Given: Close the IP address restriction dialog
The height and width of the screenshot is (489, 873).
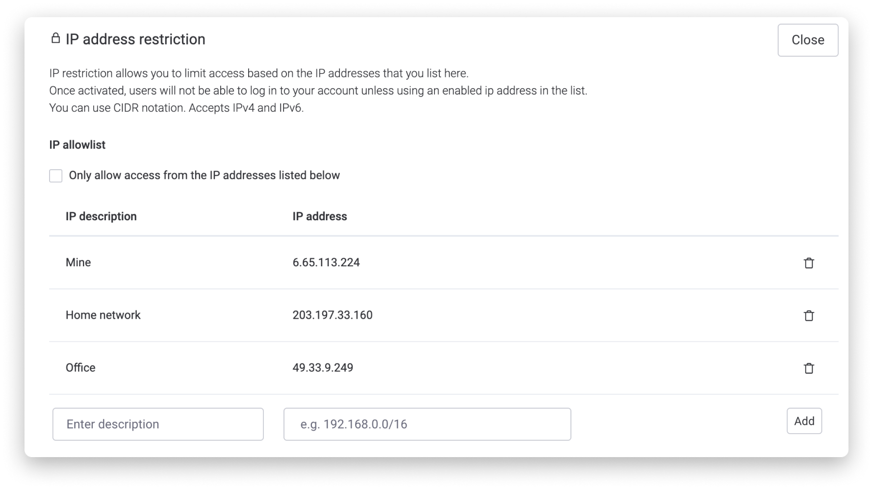Looking at the screenshot, I should [808, 40].
